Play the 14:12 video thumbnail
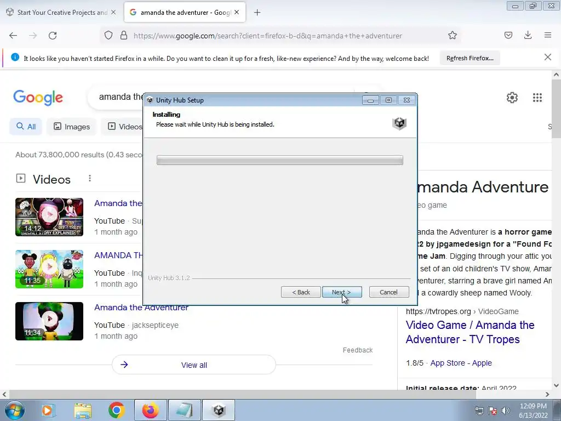Viewport: 561px width, 421px height. 49,217
